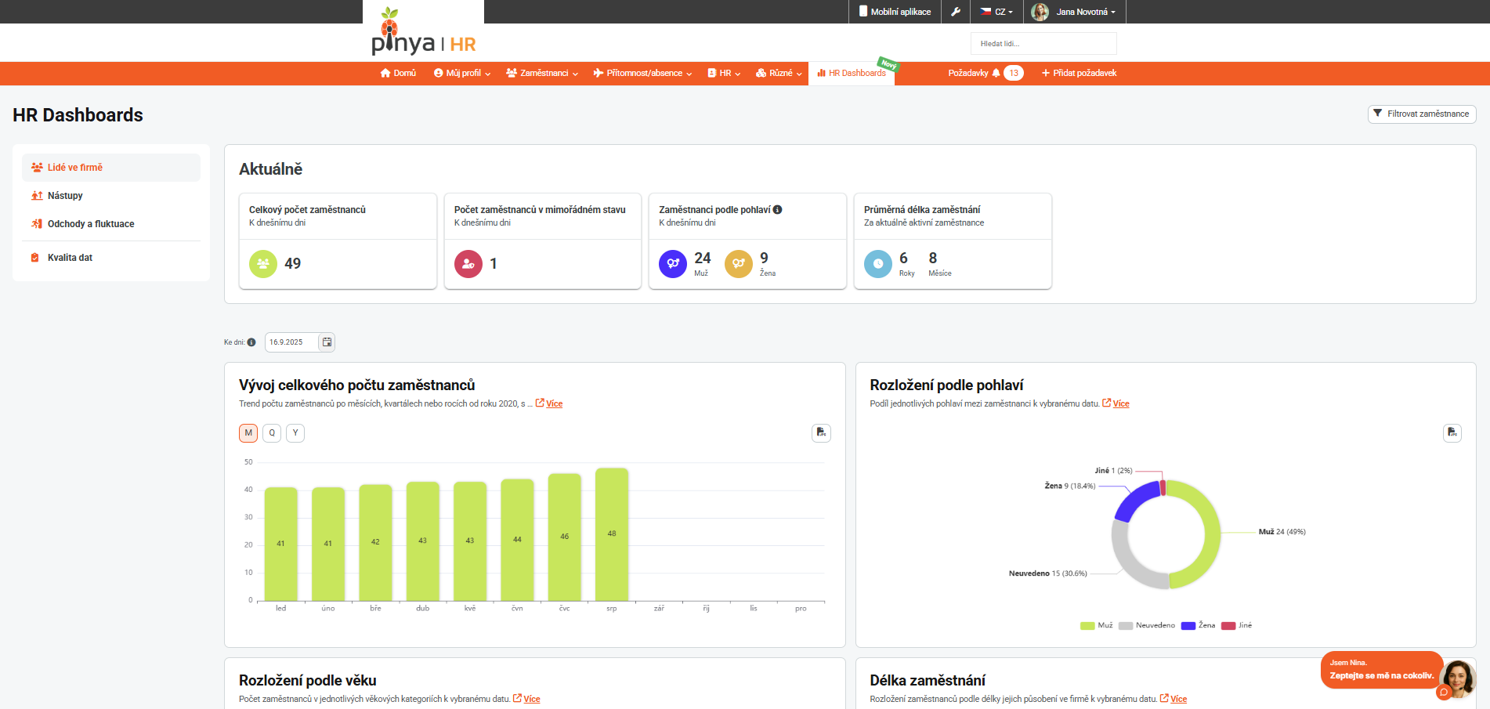Screen dimensions: 1490x709
Task: Expand the Můj profil menu
Action: point(462,73)
